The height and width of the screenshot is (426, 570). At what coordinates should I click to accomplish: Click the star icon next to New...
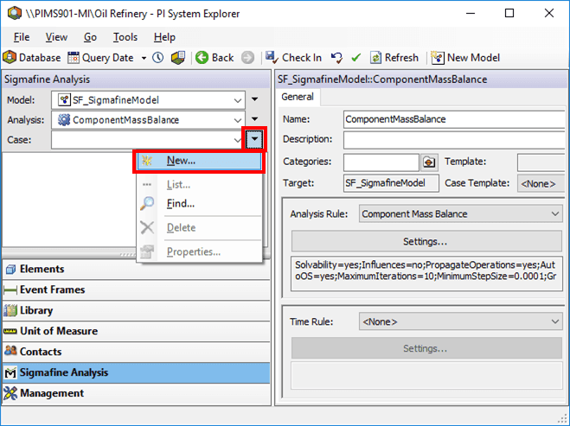tap(147, 161)
